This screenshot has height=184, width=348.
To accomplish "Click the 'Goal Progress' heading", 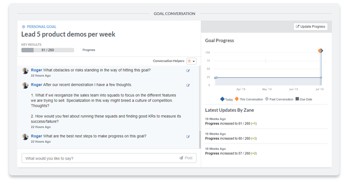I will click(219, 41).
